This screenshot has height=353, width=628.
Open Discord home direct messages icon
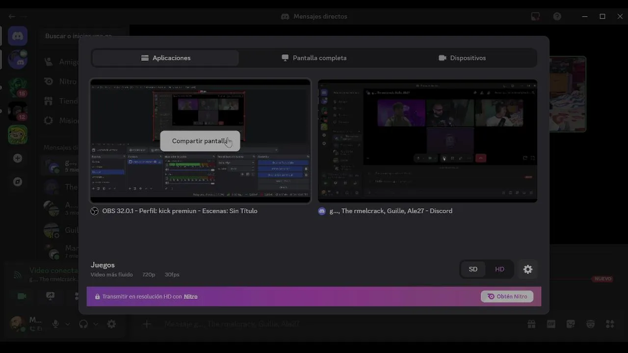(18, 36)
